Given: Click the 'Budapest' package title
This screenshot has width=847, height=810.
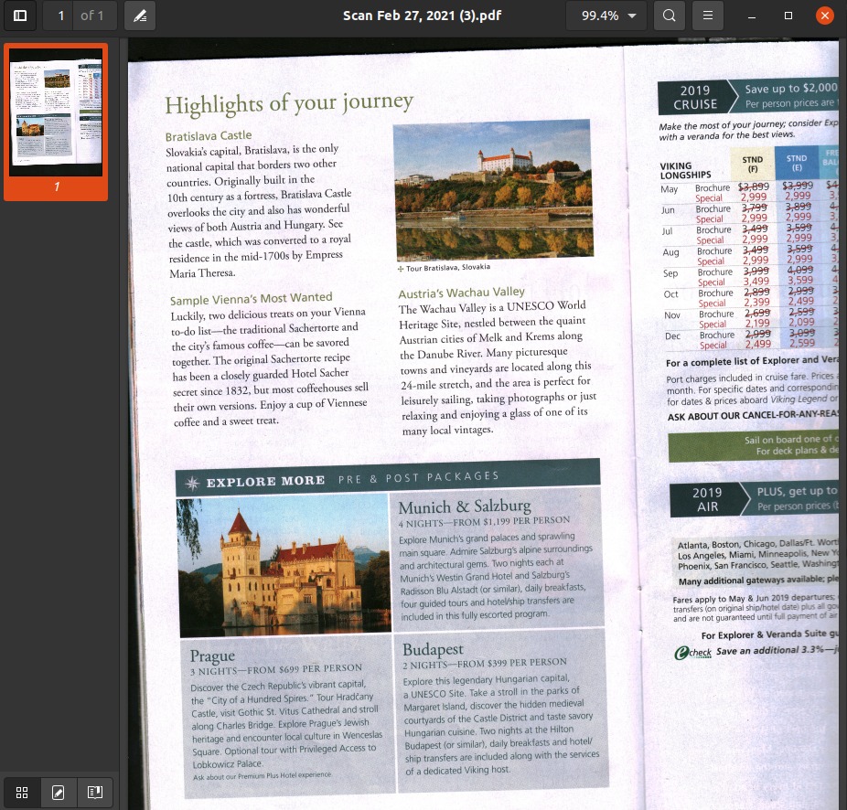Looking at the screenshot, I should (433, 648).
